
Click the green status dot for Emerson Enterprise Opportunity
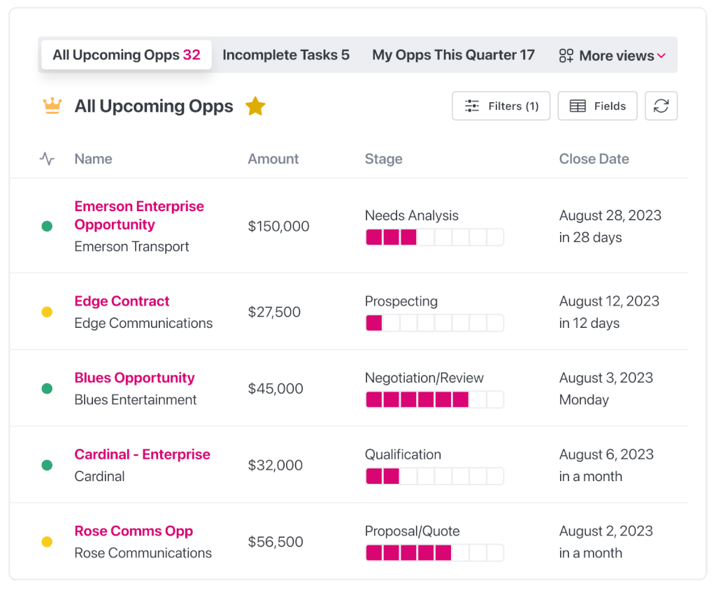coord(47,226)
